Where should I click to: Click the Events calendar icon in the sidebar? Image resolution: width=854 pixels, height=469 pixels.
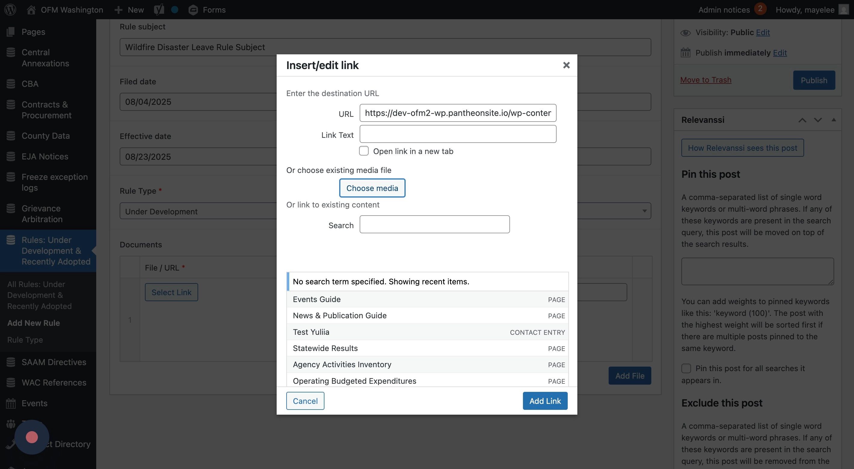[11, 403]
